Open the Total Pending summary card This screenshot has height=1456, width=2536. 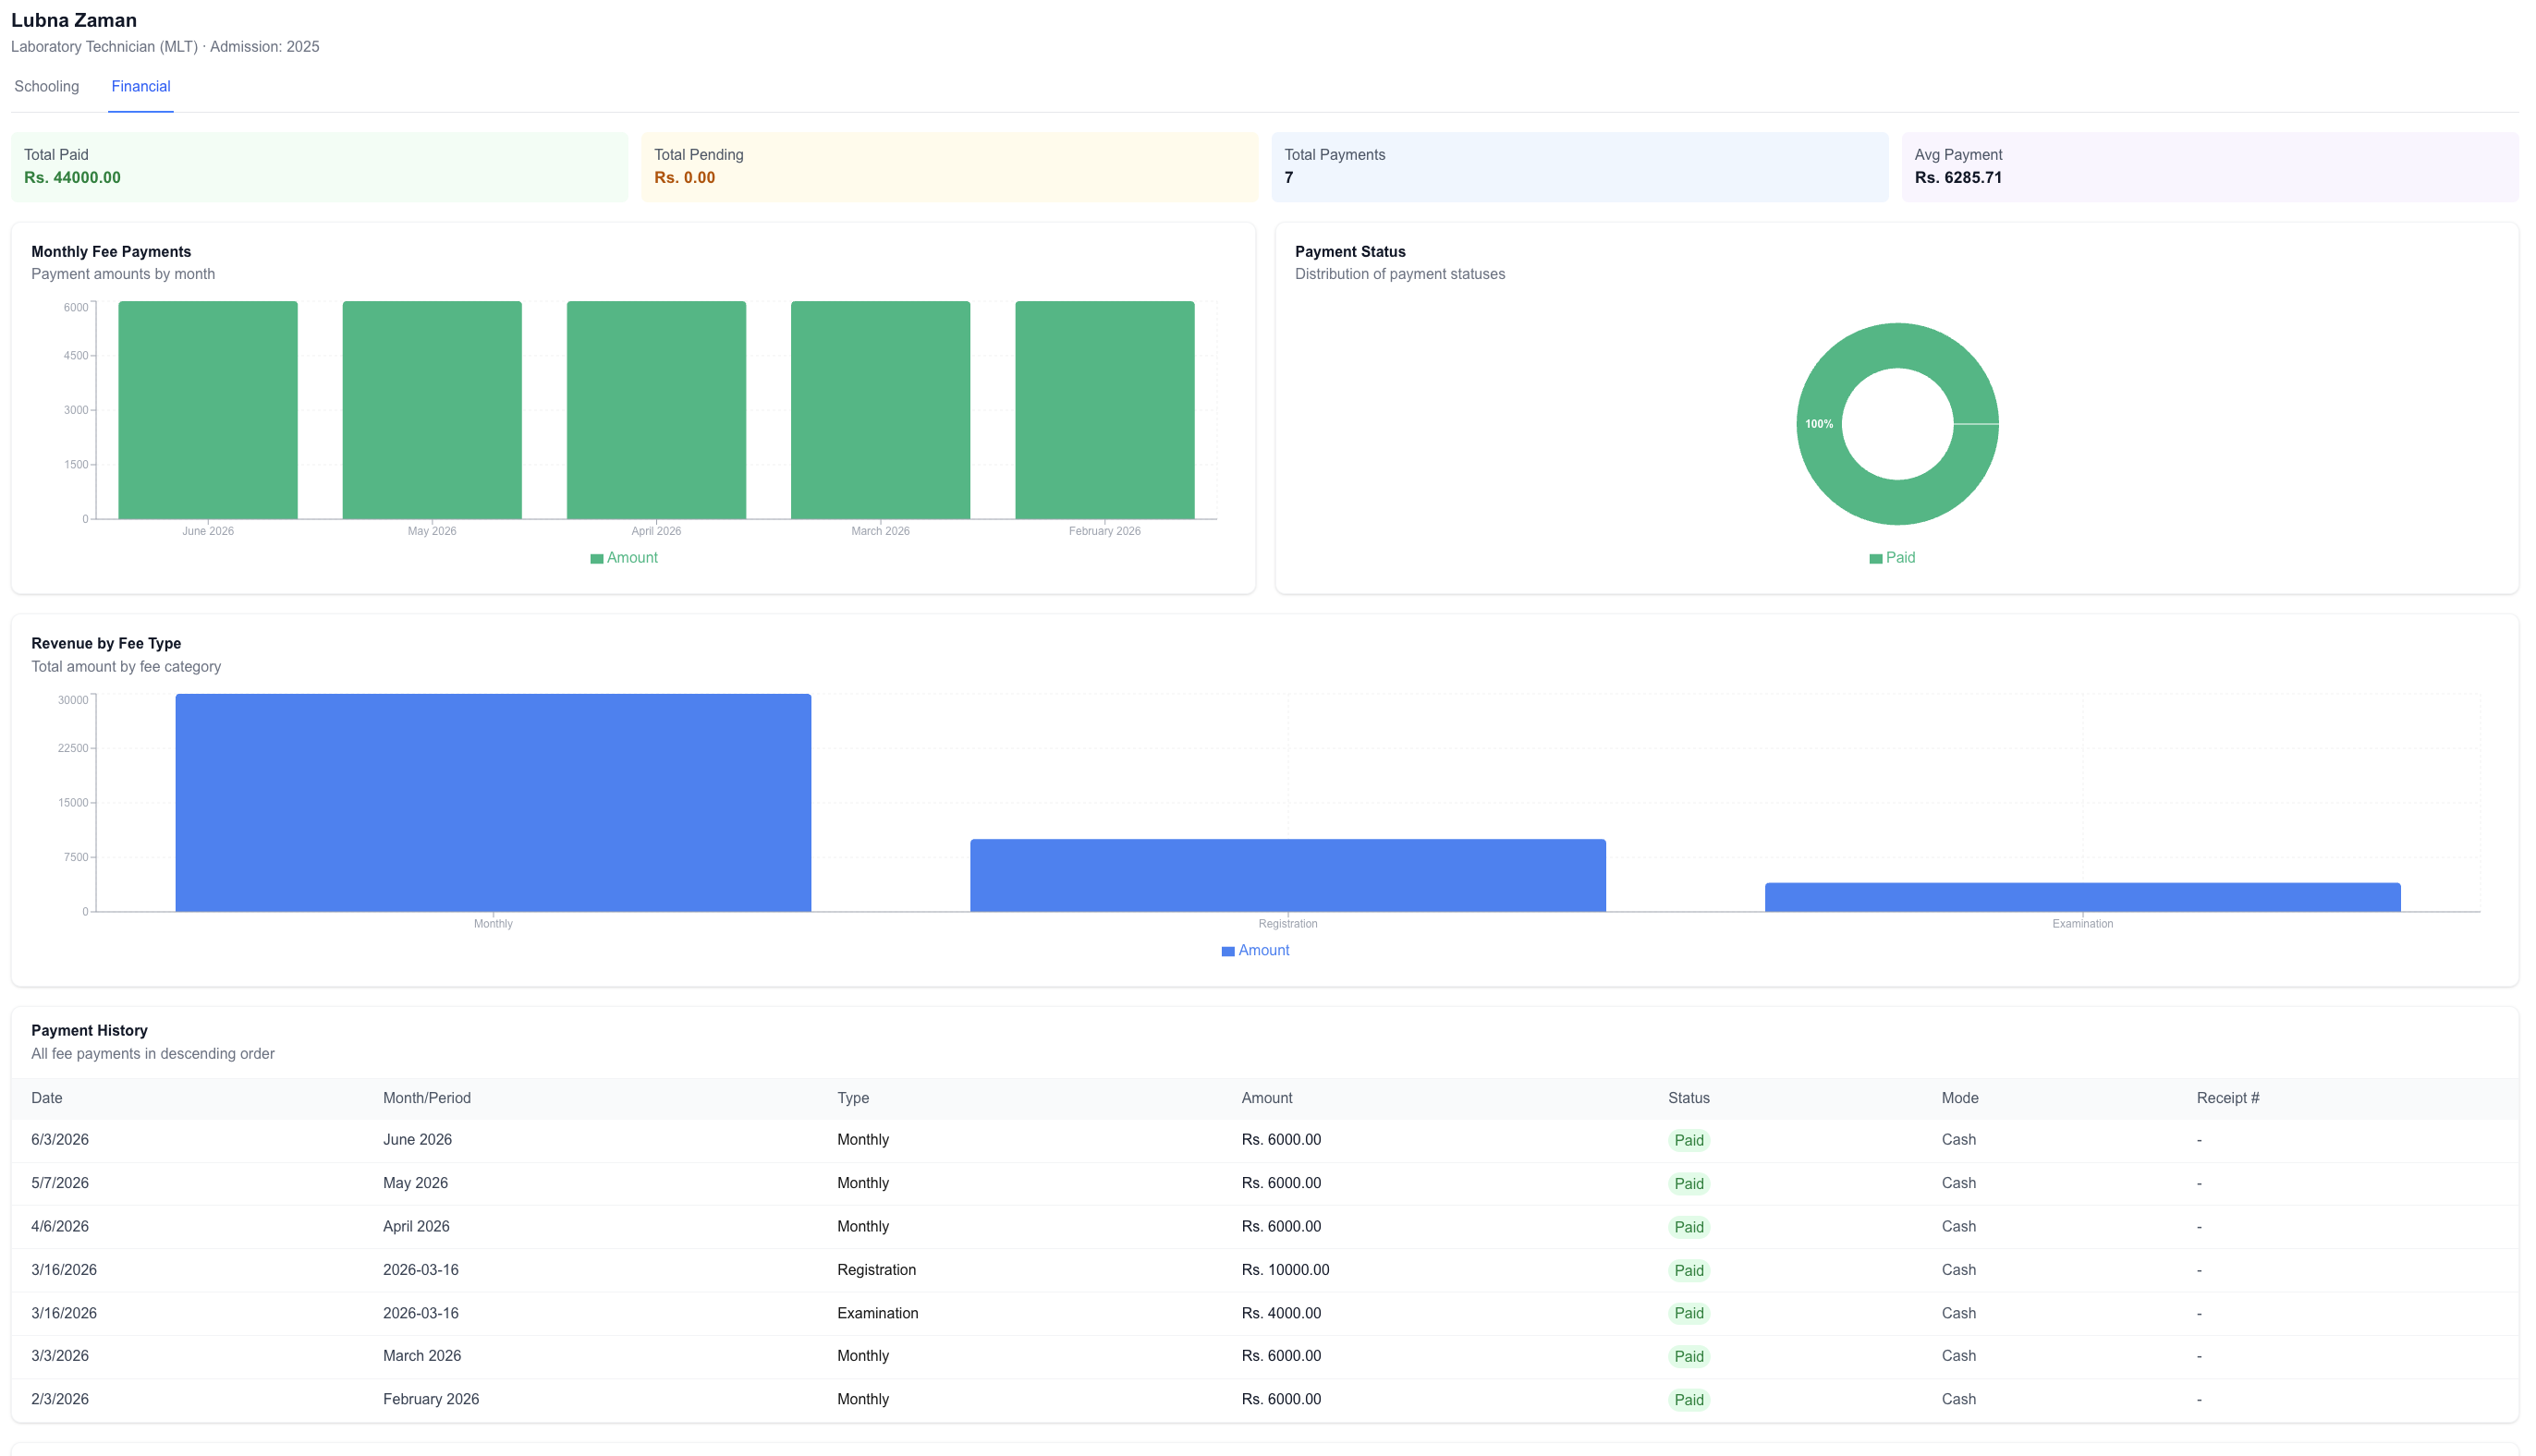pos(949,167)
